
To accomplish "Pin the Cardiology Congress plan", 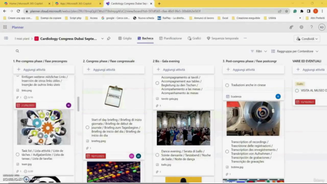I will 109,39.
